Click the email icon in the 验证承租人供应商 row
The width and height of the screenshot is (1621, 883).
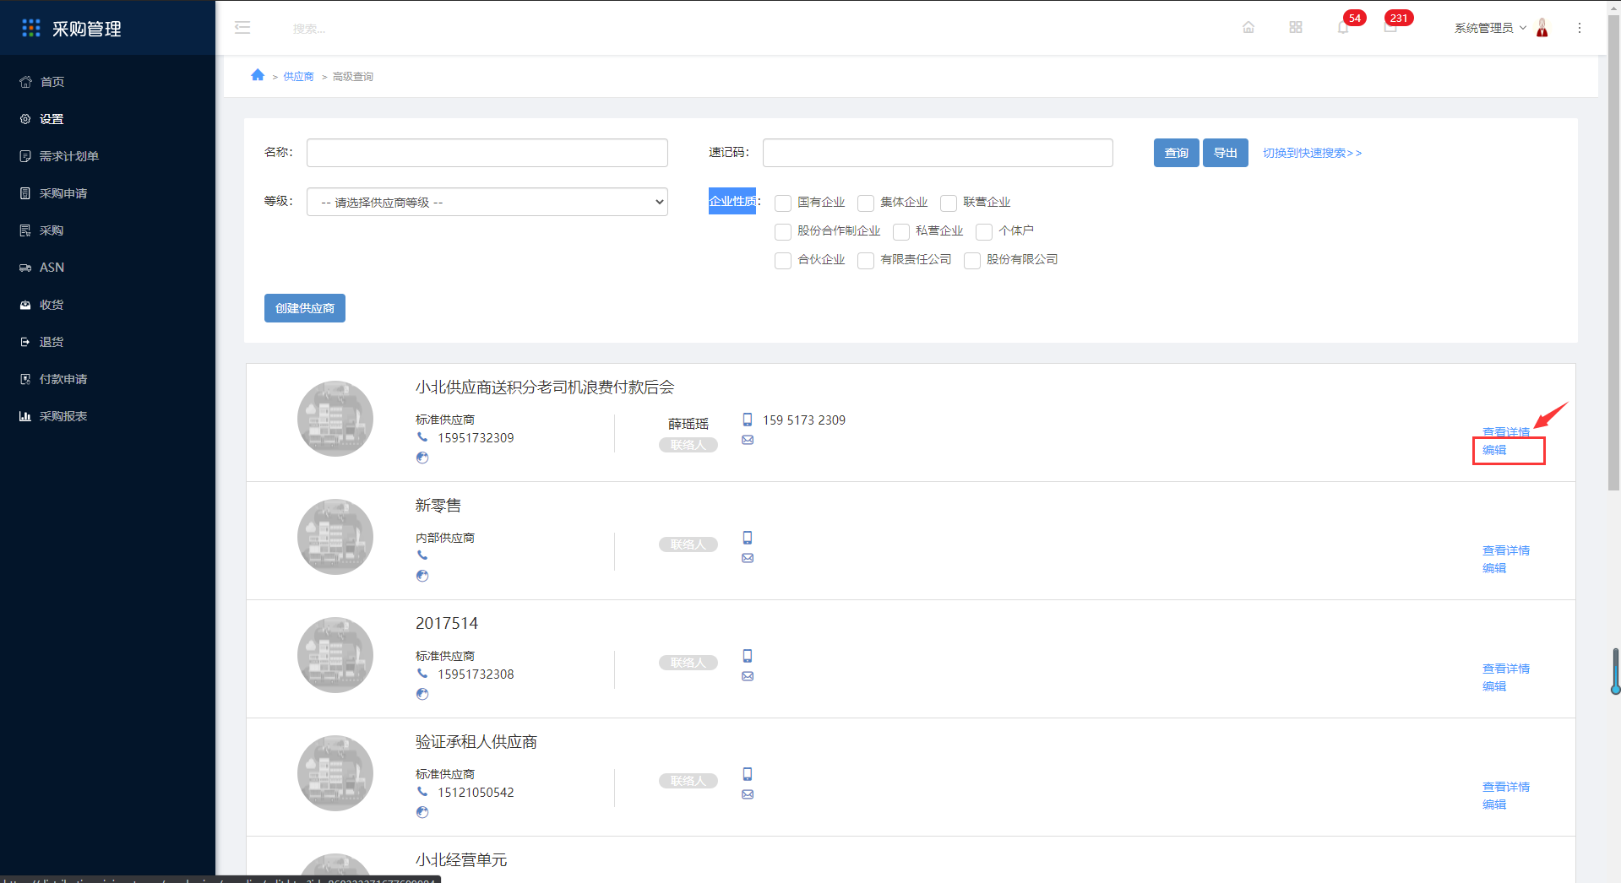point(748,794)
